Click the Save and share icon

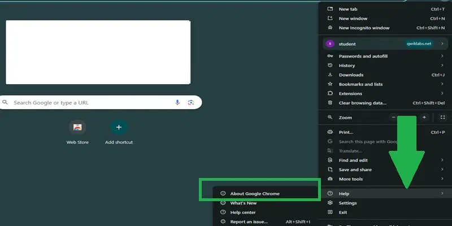[330, 169]
